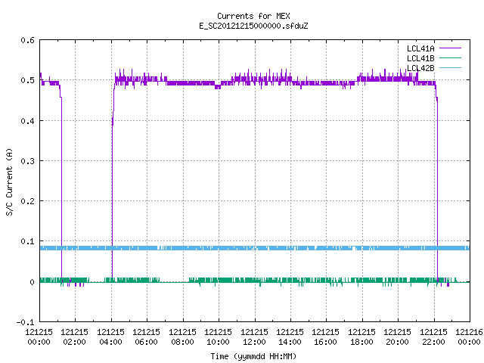
Task: Click the purple LCL41A legend line sample
Action: click(450, 48)
